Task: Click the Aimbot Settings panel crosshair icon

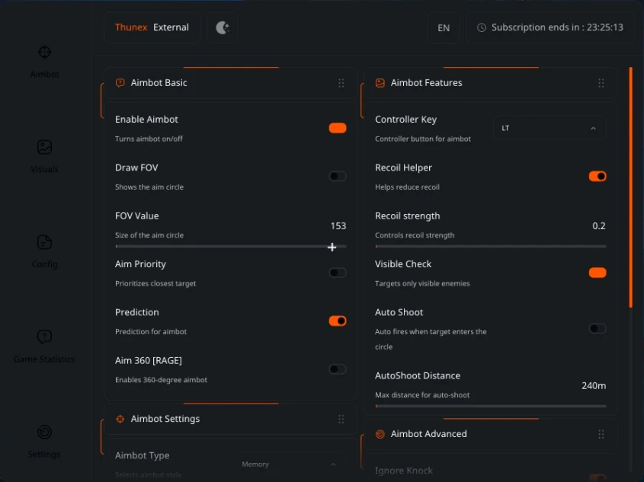Action: [120, 419]
